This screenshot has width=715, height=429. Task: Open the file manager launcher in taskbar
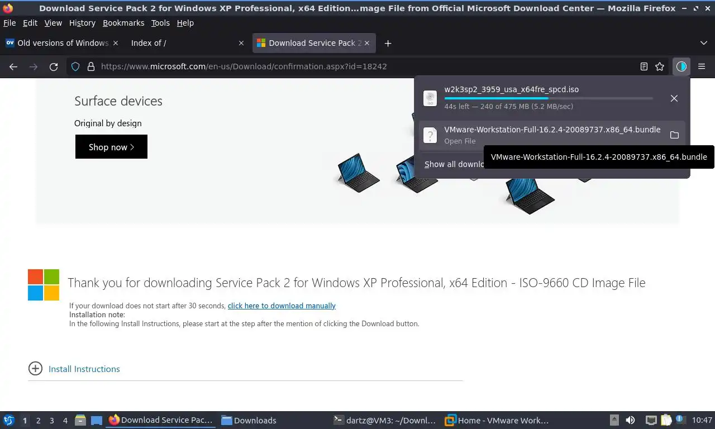click(80, 420)
